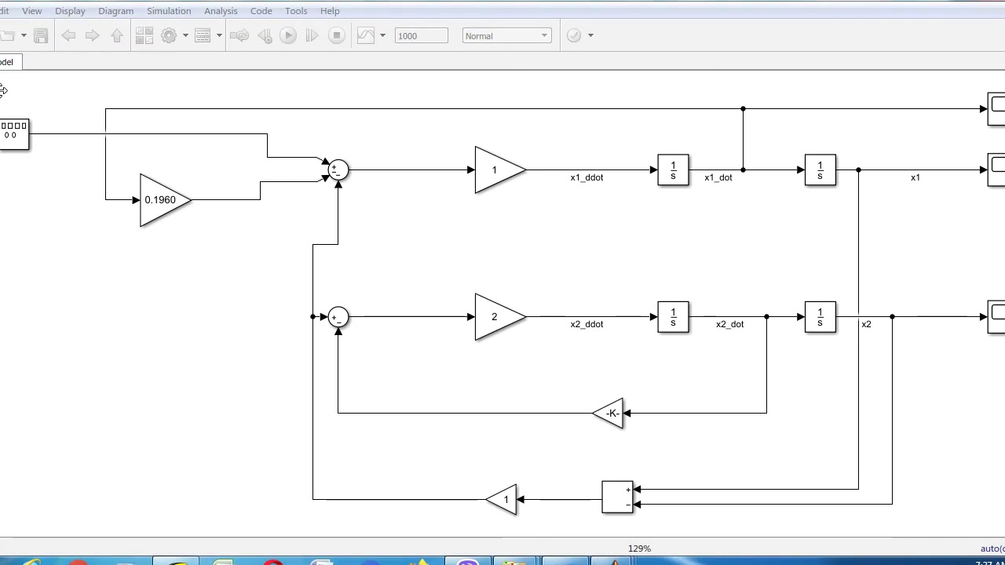Viewport: 1005px width, 565px height.
Task: Click the 129% zoom level in status bar
Action: click(639, 549)
